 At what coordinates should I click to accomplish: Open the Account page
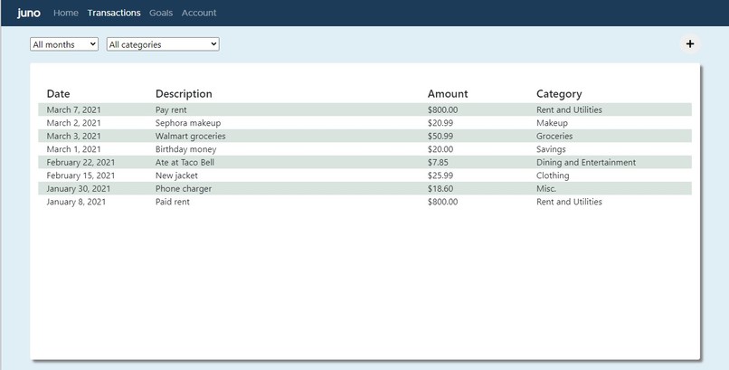(x=199, y=13)
